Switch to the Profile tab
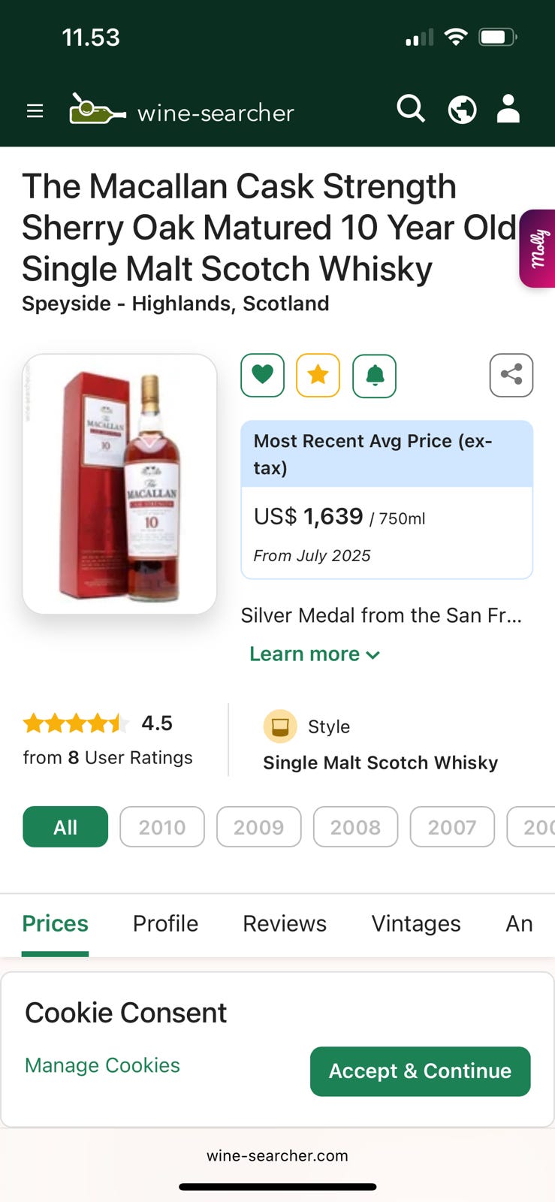This screenshot has width=555, height=1202. click(x=165, y=923)
